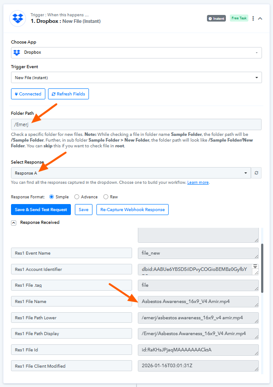Click the Dropbox logo in trigger header
The height and width of the screenshot is (387, 273).
tap(18, 18)
